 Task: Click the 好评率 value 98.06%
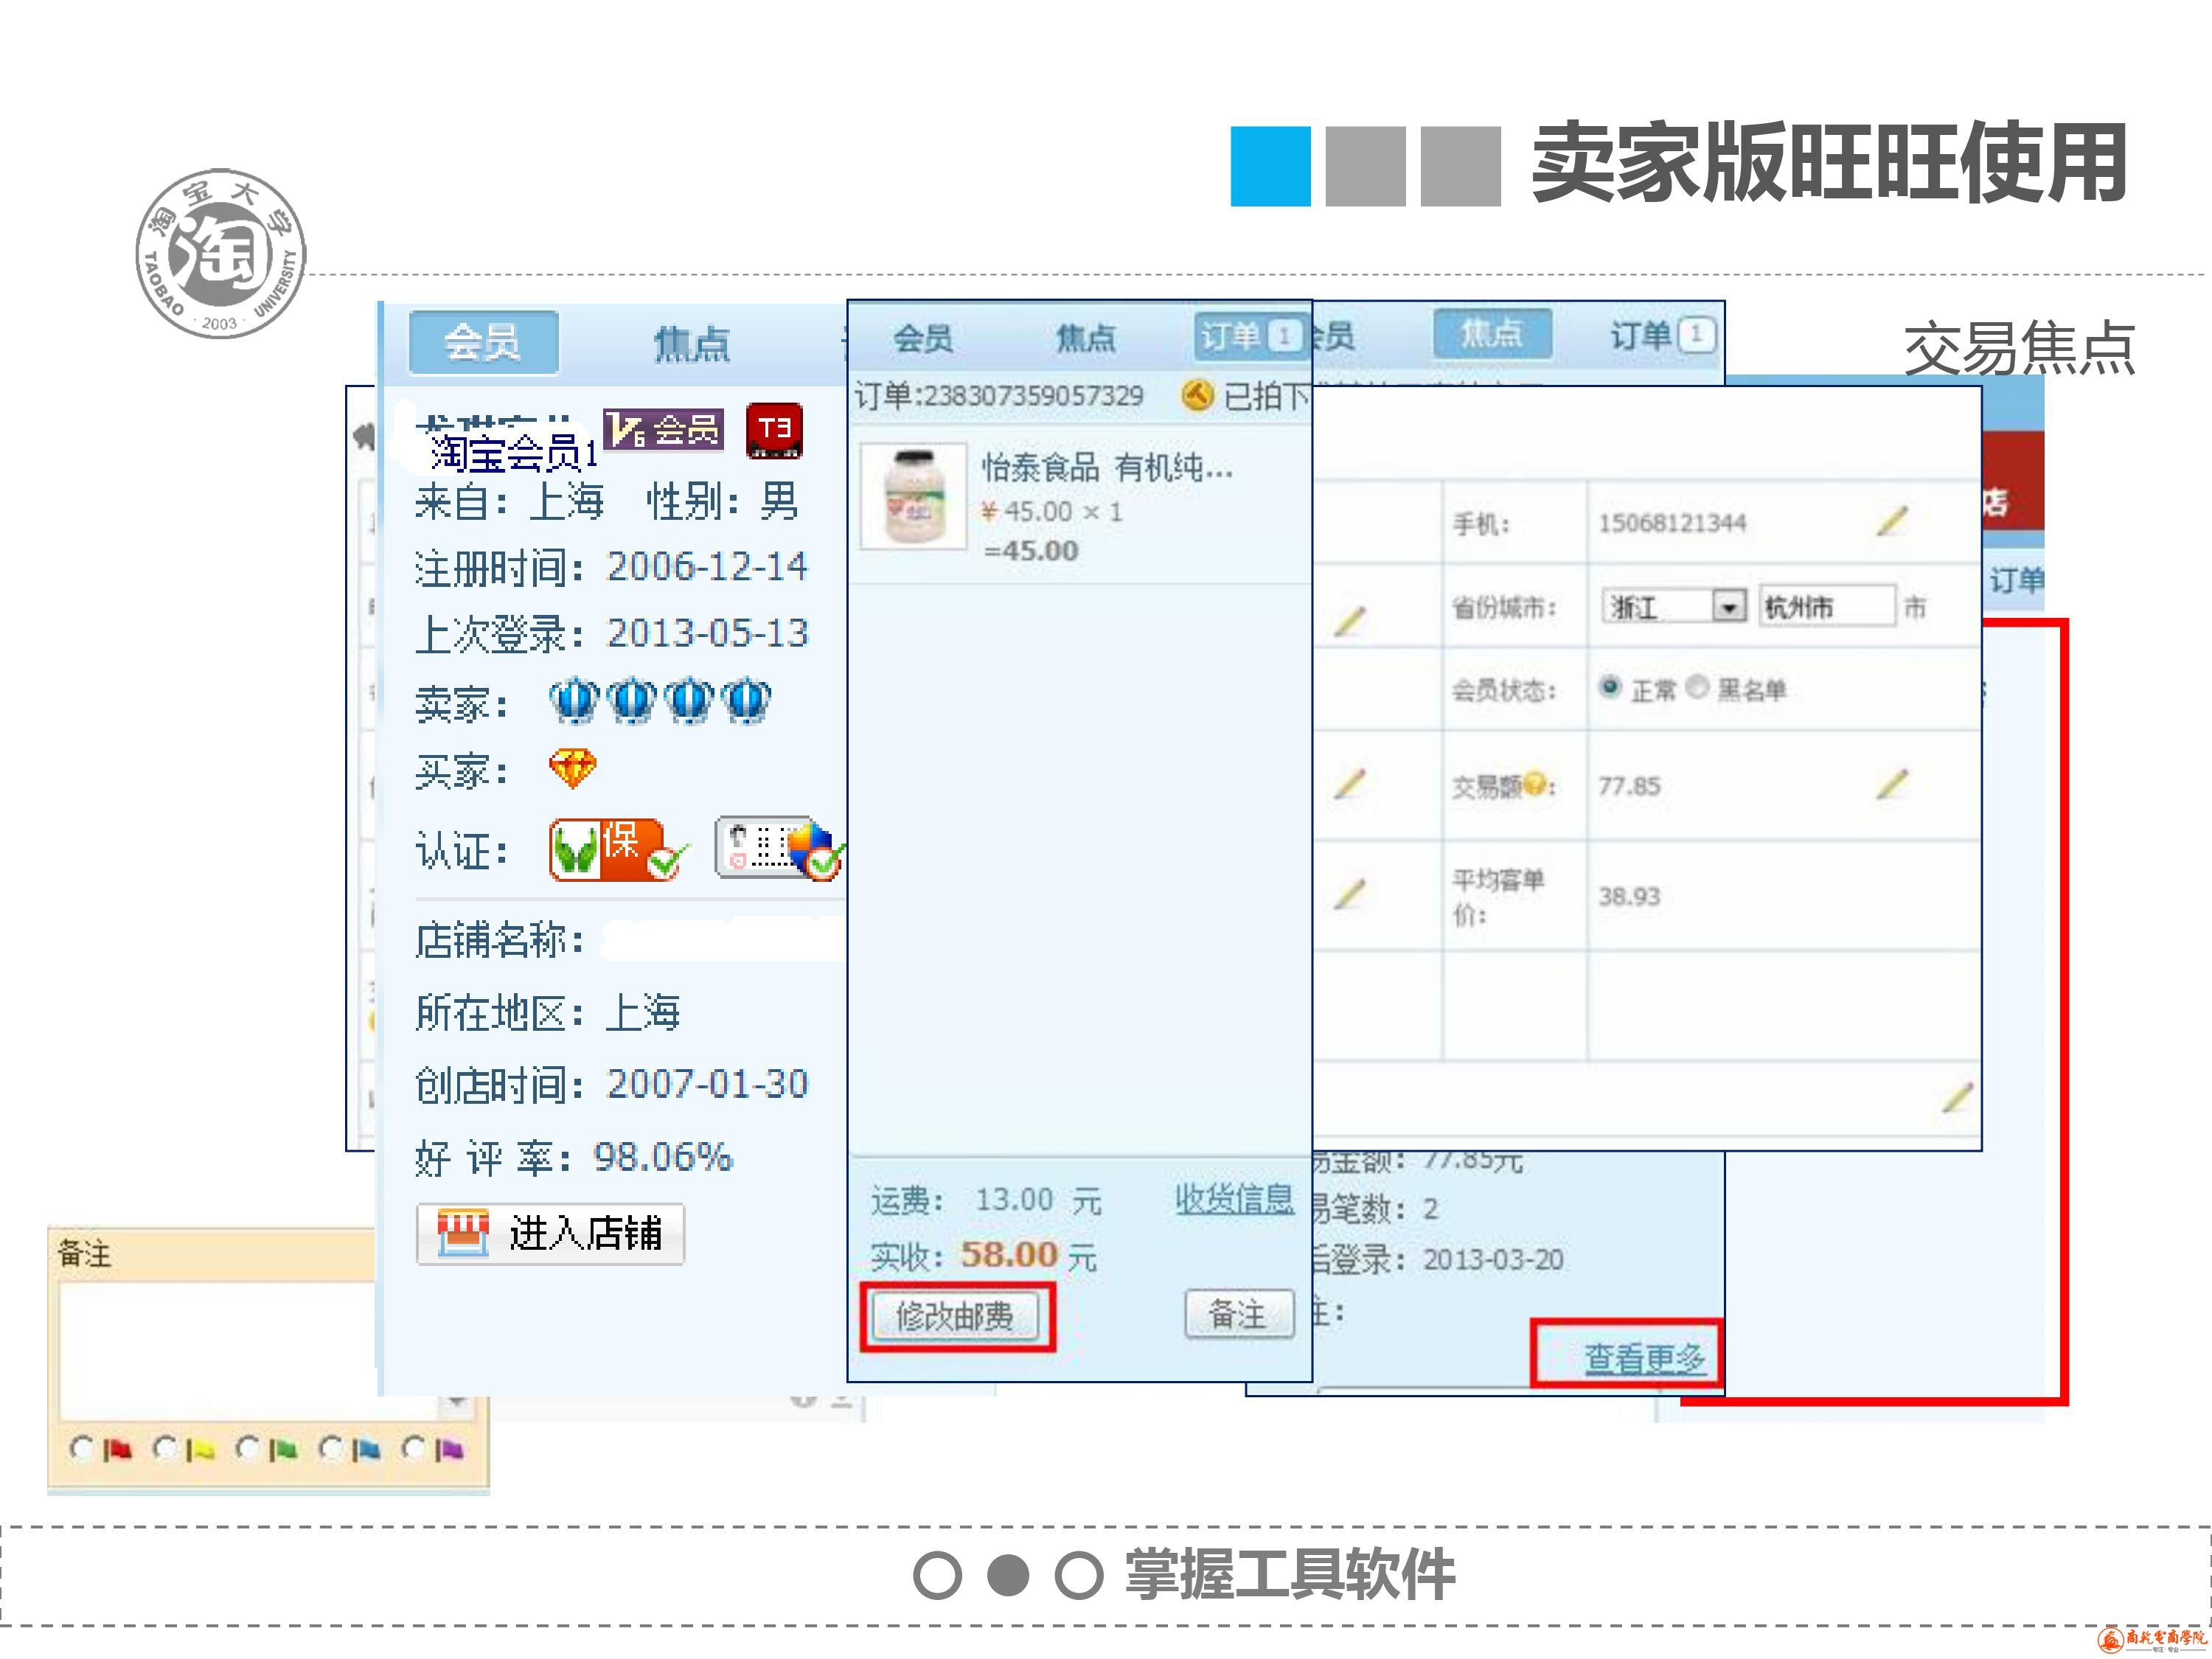click(x=663, y=1157)
